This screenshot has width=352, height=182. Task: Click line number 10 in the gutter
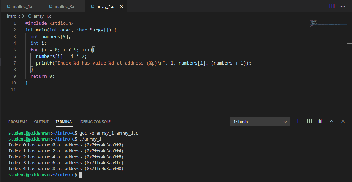(13, 83)
